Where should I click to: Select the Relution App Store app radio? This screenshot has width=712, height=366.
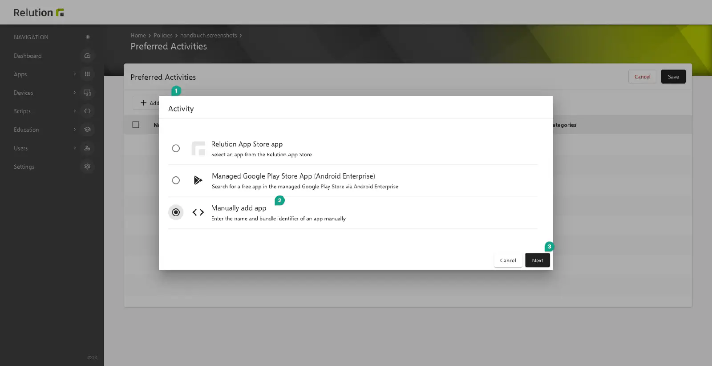(176, 148)
